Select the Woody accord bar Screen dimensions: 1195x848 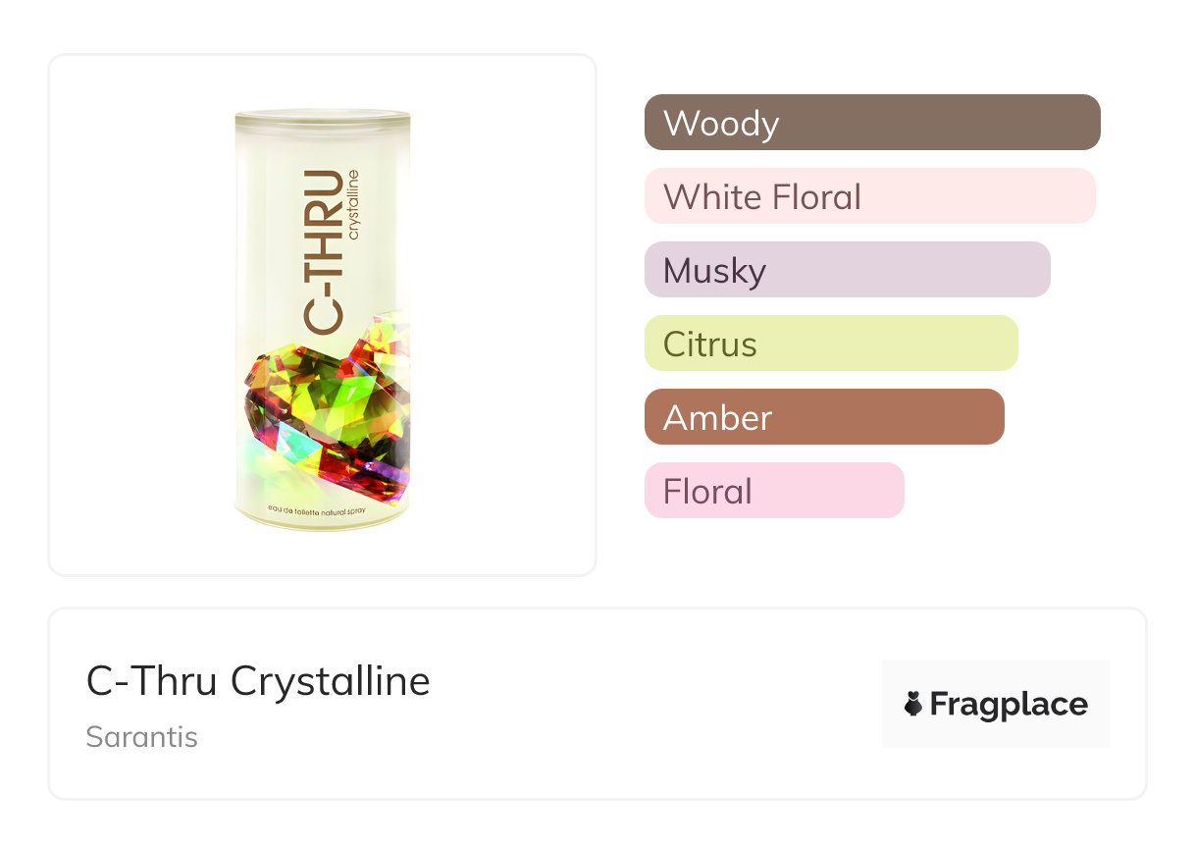(871, 123)
